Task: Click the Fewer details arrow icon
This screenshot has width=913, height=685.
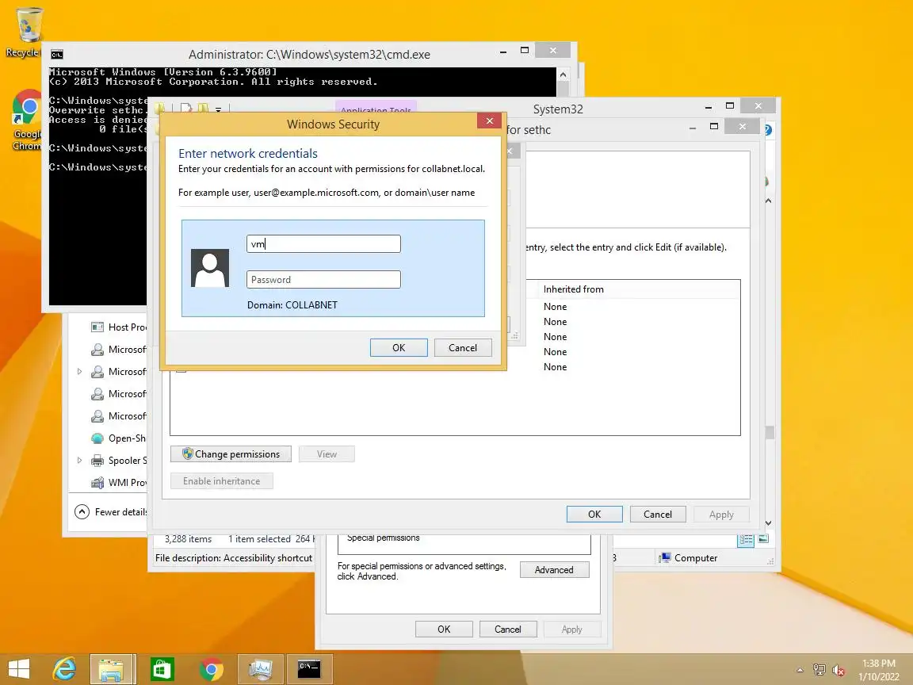Action: [x=82, y=512]
